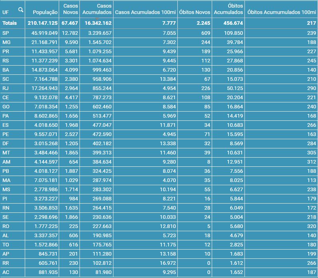The image size is (318, 278).
Task: Select the BA state row label
Action: click(6, 70)
